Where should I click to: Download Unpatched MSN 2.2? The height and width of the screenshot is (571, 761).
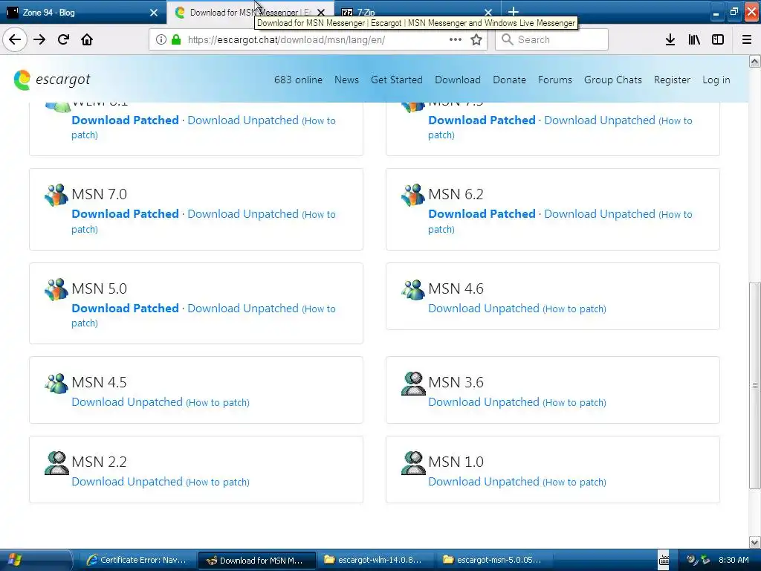pos(126,482)
